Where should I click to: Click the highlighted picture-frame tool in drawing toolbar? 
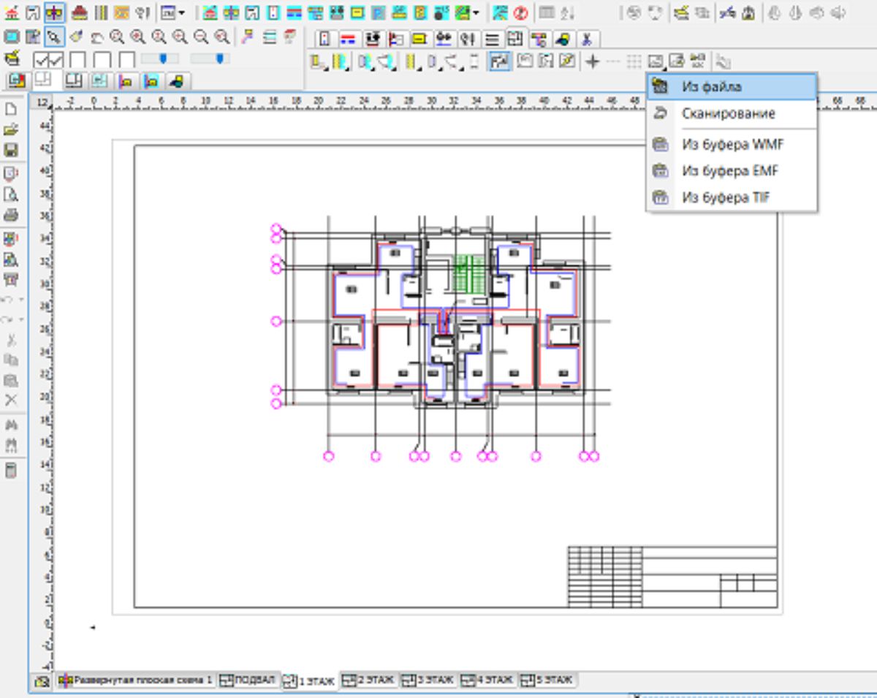click(x=500, y=62)
